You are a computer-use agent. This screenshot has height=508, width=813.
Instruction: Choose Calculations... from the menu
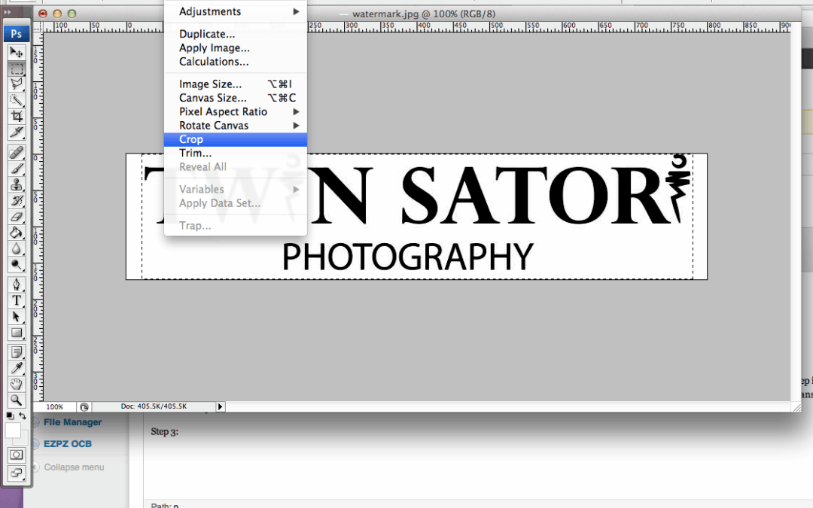[236, 62]
